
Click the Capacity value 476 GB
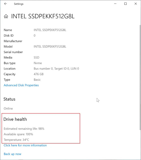38,74
